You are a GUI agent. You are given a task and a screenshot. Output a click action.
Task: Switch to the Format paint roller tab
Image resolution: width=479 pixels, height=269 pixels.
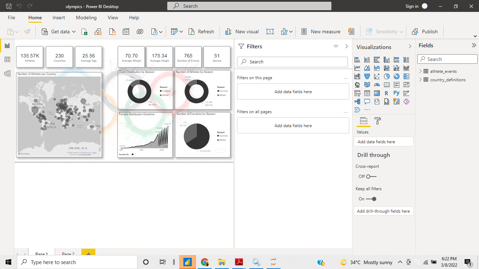tap(378, 121)
